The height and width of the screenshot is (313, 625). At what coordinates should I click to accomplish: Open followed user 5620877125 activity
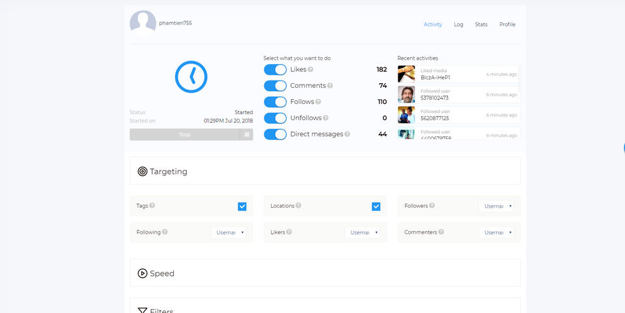(x=459, y=114)
